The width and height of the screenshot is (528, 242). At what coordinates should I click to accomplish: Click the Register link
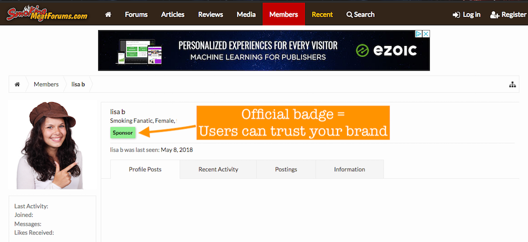[508, 14]
